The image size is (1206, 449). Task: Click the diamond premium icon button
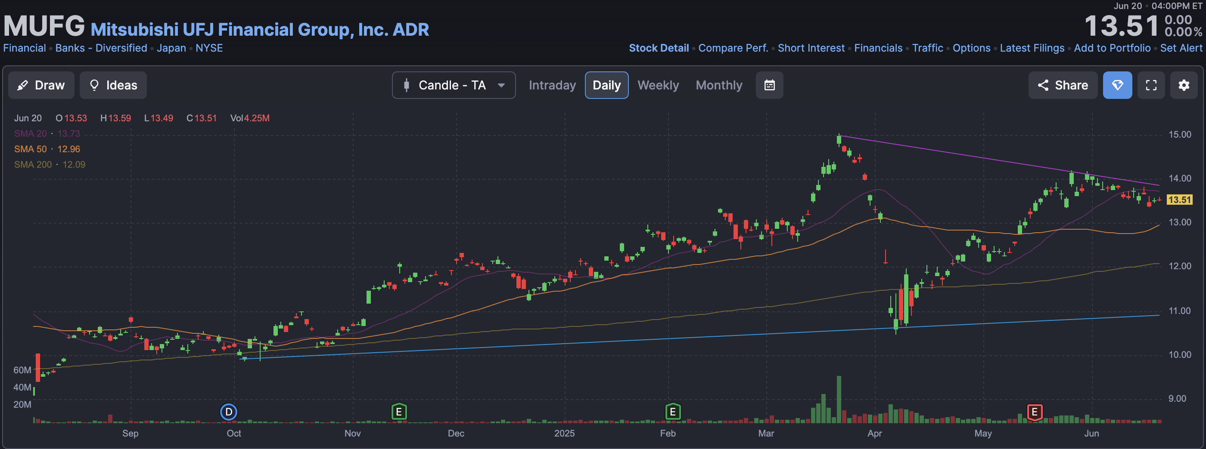coord(1118,85)
